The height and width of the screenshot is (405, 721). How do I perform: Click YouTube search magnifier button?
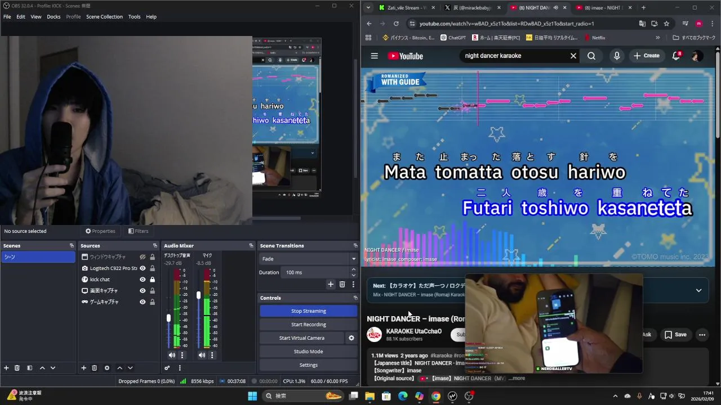(591, 56)
